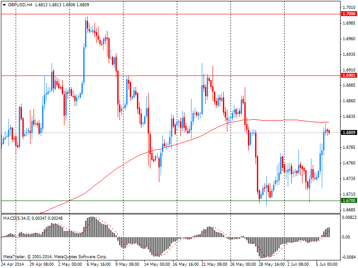358x268 pixels.
Task: Click the 6 May 16:00 time label
Action: 99,264
